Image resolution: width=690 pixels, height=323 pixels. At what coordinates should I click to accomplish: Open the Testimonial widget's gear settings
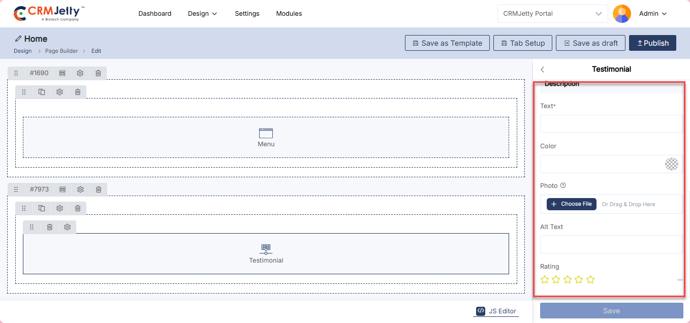[67, 227]
